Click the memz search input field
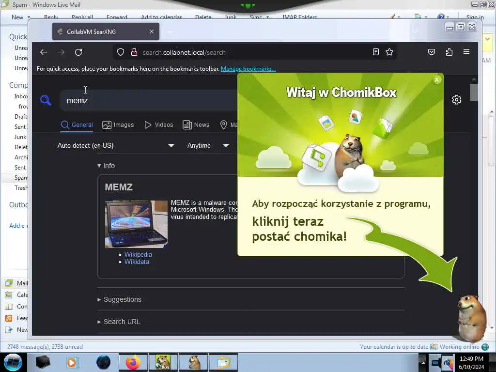This screenshot has height=372, width=496. tap(149, 100)
